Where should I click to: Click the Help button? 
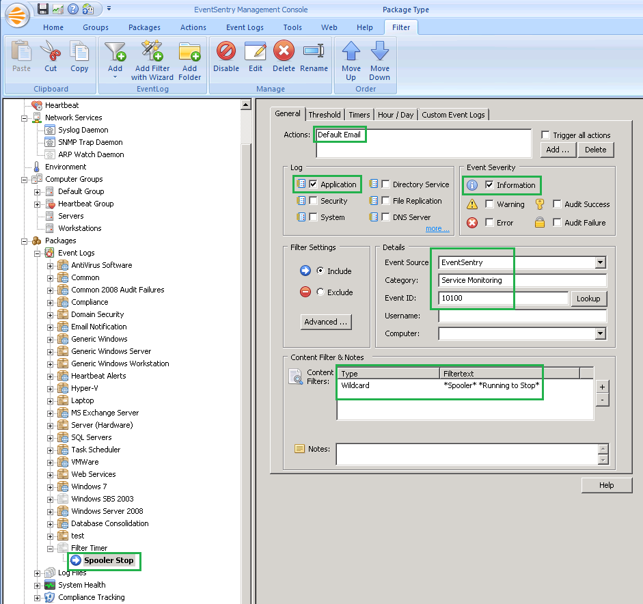point(607,485)
